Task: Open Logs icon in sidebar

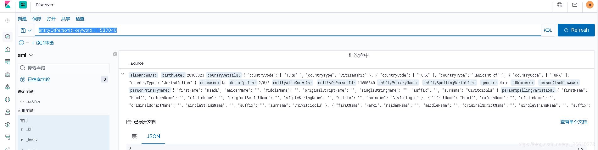Action: point(8,125)
